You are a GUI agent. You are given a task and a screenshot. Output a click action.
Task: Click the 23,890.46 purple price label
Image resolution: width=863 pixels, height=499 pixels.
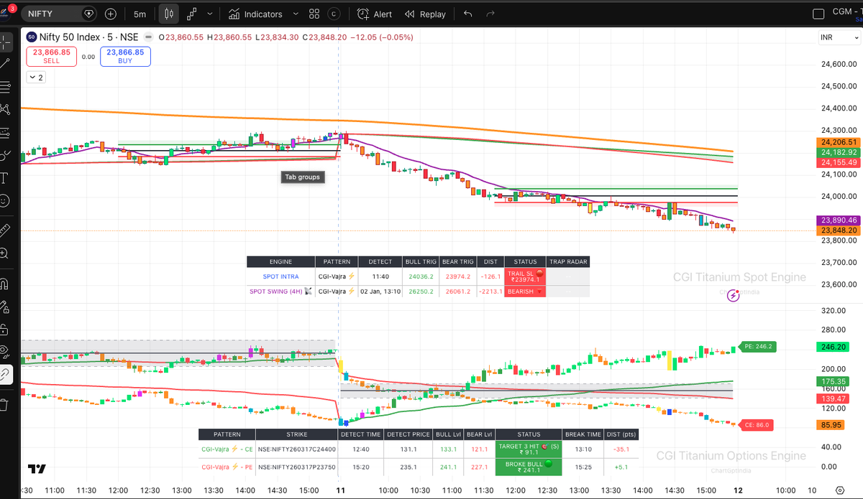(x=837, y=220)
